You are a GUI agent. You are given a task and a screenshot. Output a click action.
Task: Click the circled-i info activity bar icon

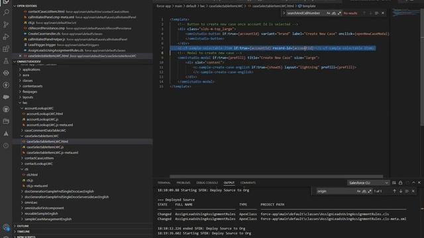[x=6, y=145]
